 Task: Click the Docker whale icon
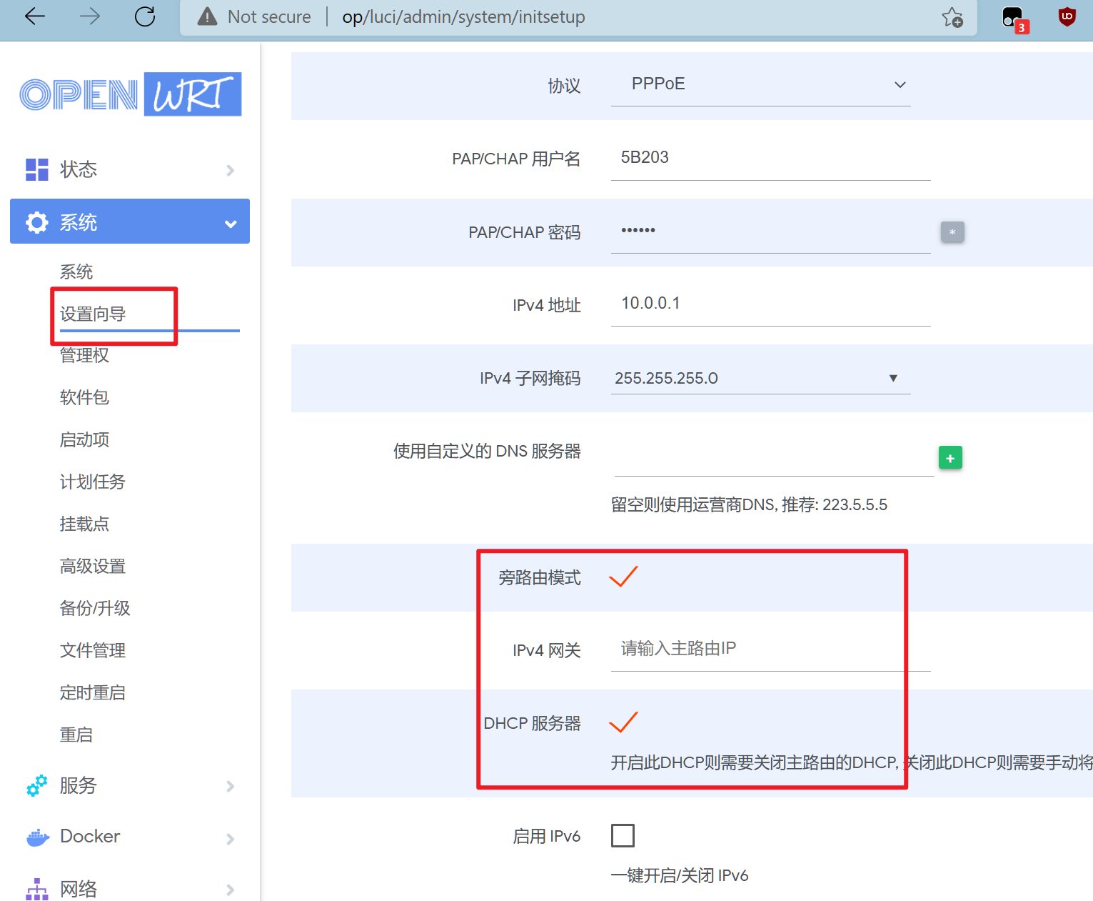click(37, 837)
